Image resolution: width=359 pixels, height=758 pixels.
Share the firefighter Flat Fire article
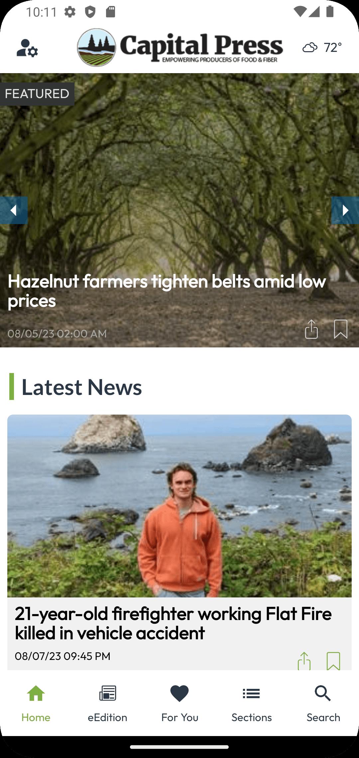click(304, 661)
